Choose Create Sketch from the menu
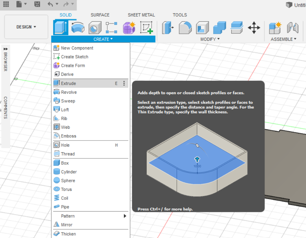The image size is (306, 238). [x=91, y=57]
